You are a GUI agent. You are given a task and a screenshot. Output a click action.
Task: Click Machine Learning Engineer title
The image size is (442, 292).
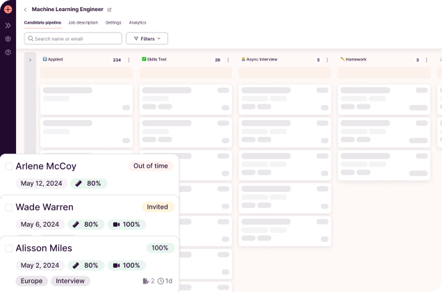tap(67, 9)
